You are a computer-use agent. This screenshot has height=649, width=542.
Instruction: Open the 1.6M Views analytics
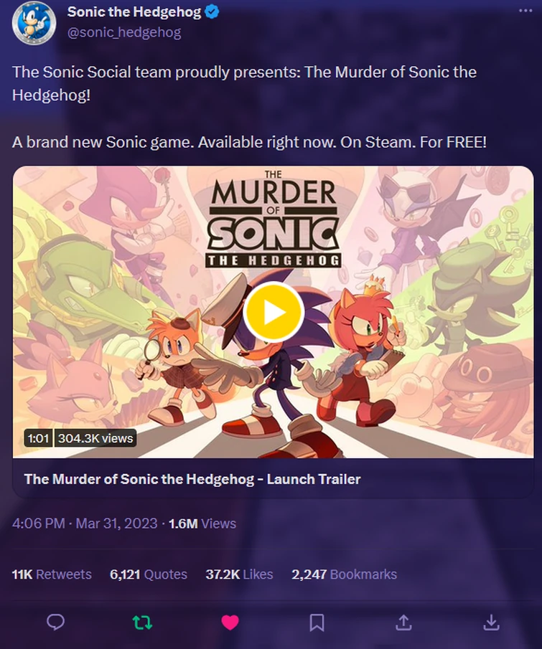point(202,524)
